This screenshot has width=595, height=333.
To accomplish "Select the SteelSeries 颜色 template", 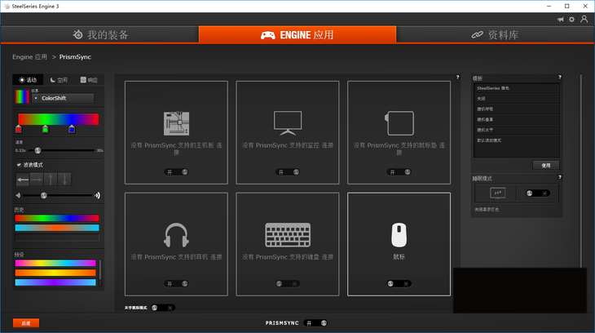I will pyautogui.click(x=516, y=88).
